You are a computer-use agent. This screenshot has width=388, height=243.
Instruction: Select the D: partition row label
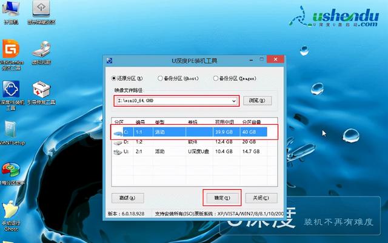point(126,142)
